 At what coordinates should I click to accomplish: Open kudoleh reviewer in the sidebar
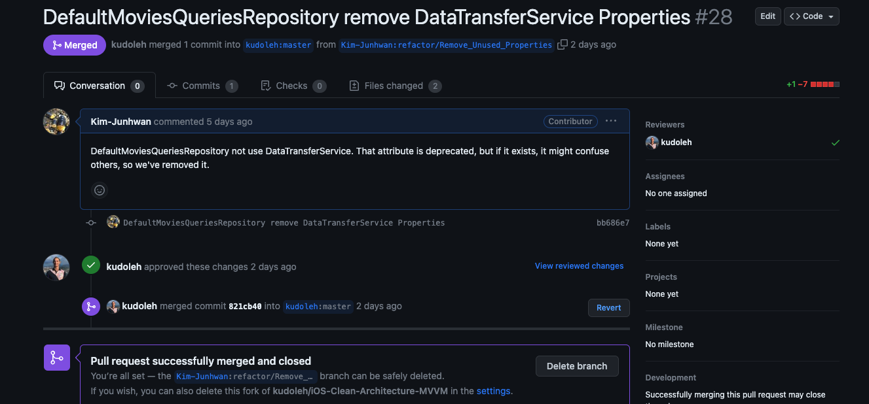pos(676,143)
